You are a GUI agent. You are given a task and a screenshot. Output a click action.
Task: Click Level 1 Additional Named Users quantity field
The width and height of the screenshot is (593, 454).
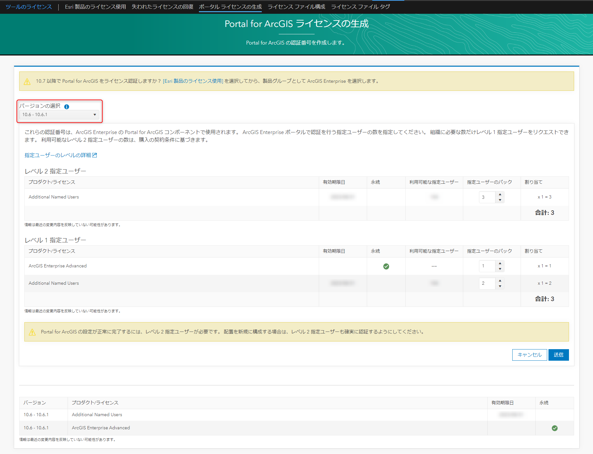(x=487, y=283)
